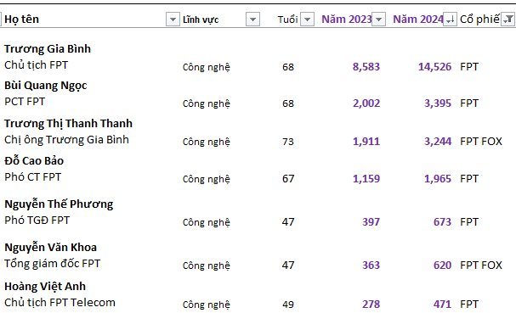Select the Cổ phiếu header cell

click(x=479, y=19)
